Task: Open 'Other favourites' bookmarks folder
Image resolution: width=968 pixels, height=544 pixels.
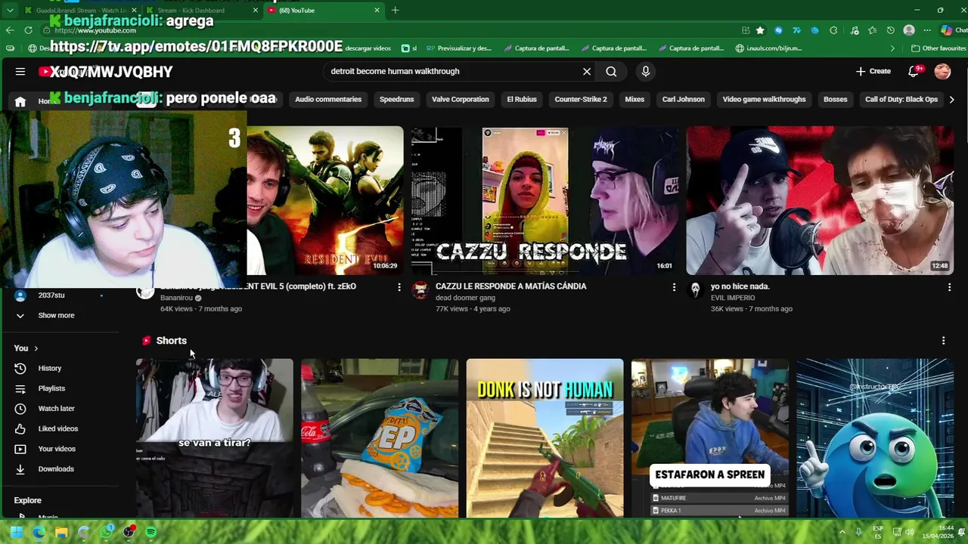Action: click(938, 48)
